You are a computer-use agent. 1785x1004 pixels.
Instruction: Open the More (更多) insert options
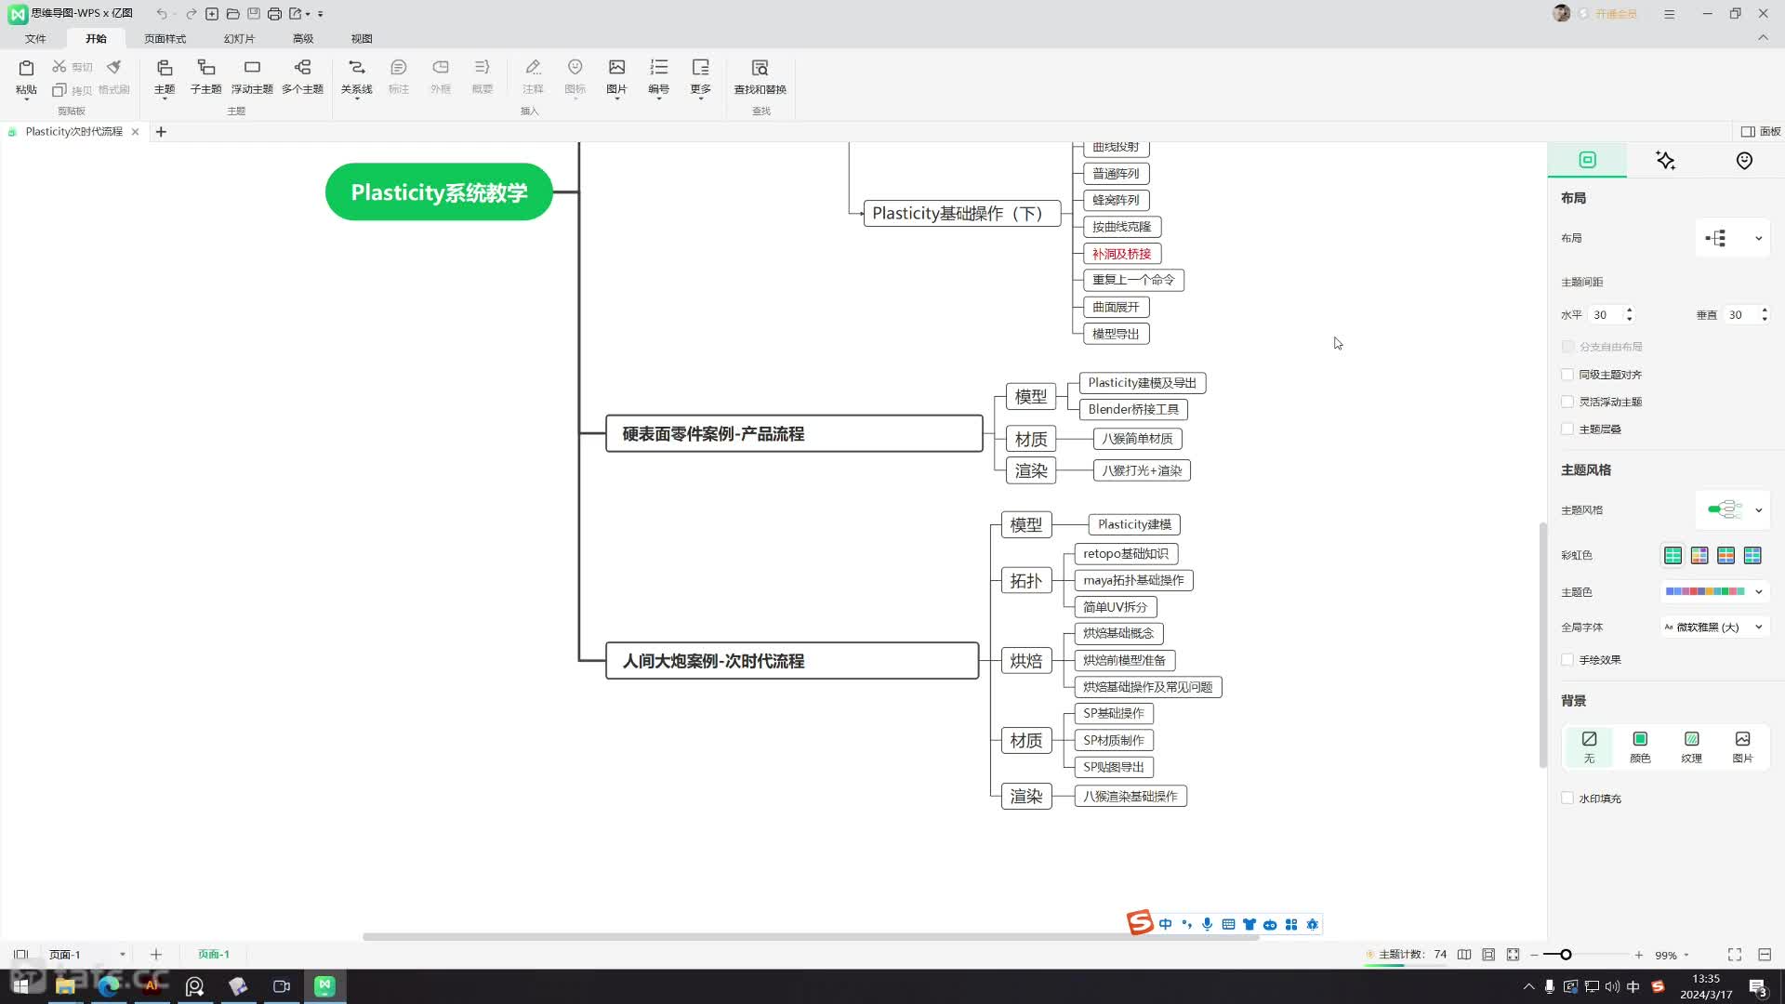(700, 68)
